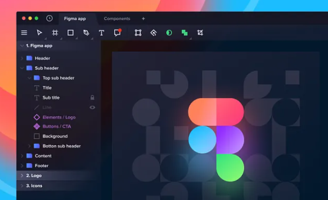Open the Comment tool with red notification
328x200 pixels.
pyautogui.click(x=117, y=32)
